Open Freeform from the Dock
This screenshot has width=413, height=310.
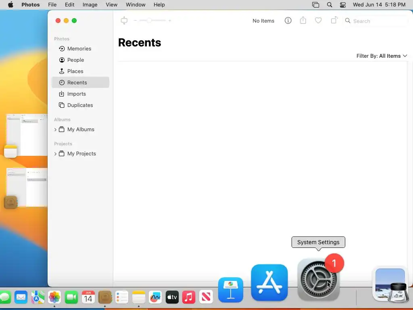[x=155, y=297]
